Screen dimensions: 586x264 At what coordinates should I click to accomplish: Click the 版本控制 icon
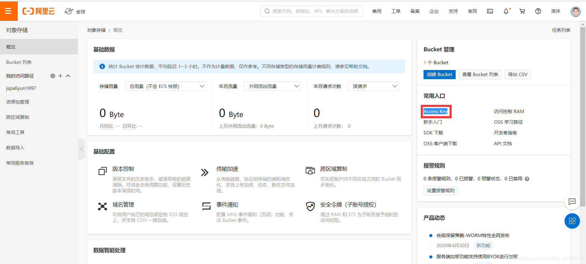(103, 171)
